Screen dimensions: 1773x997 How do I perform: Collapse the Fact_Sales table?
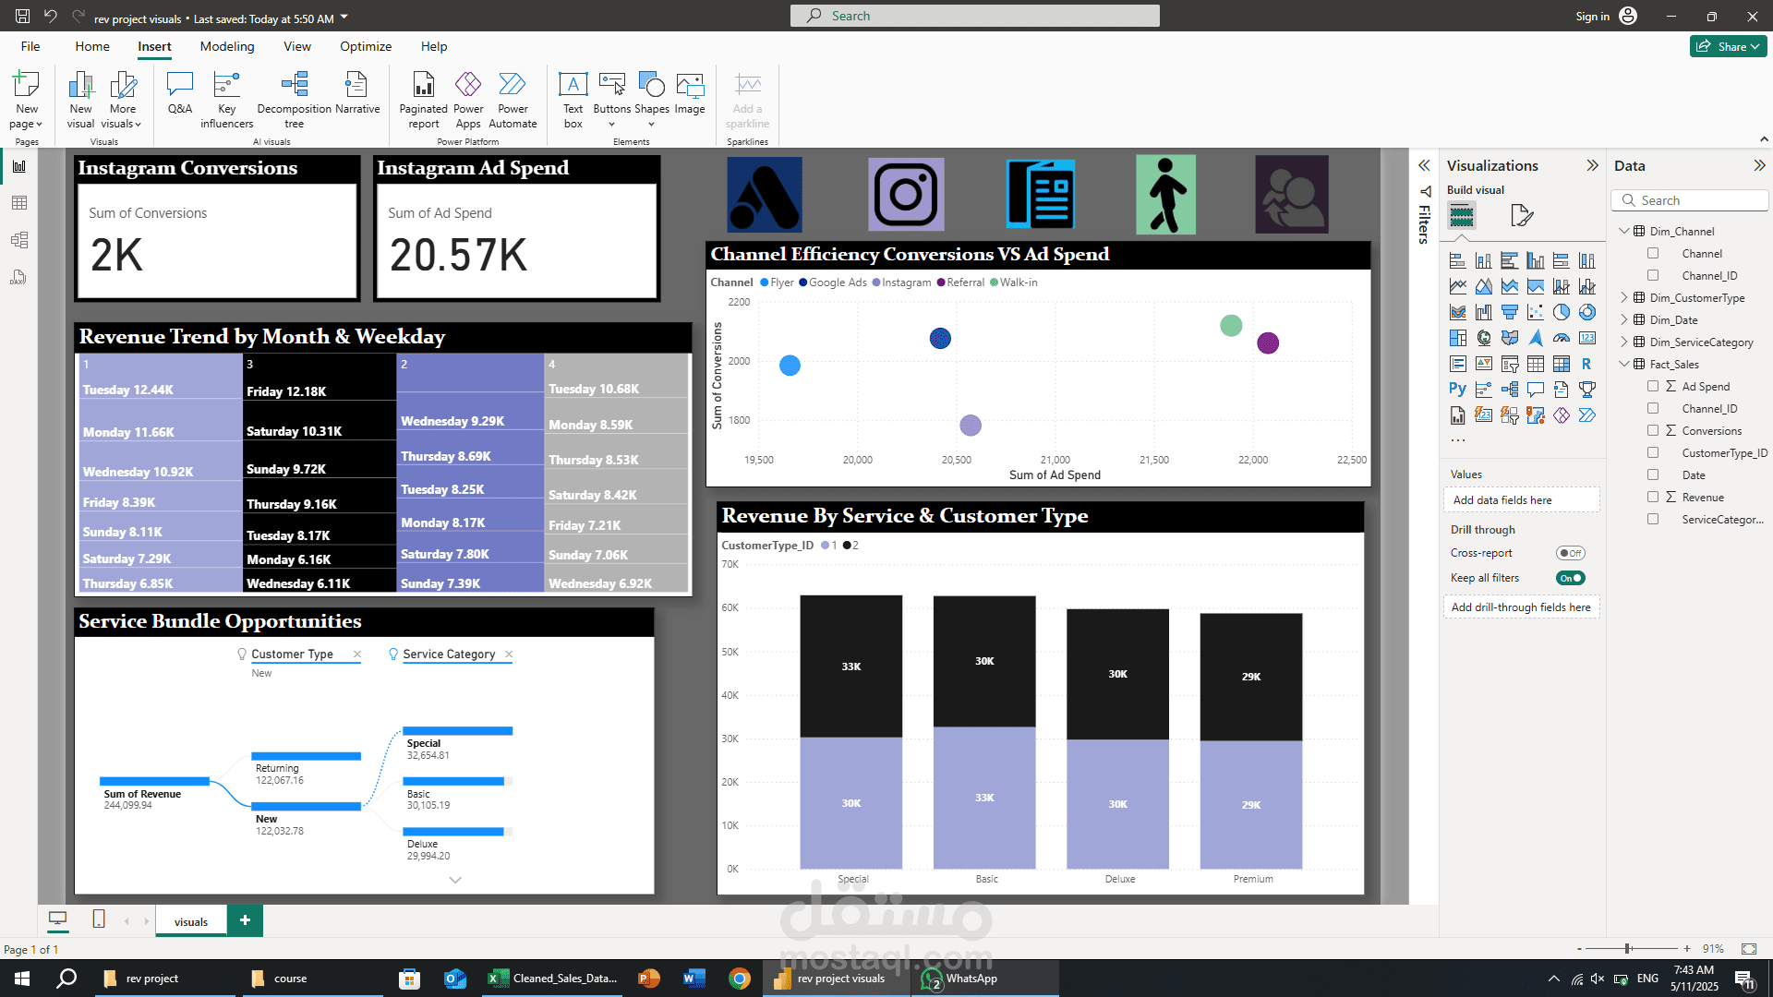[x=1624, y=364]
